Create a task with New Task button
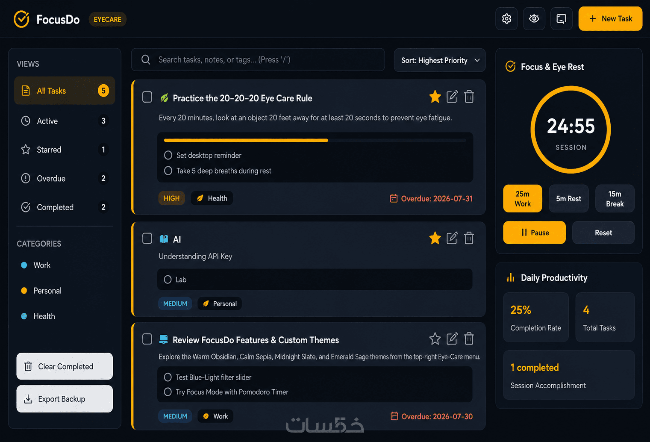Viewport: 650px width, 442px height. pyautogui.click(x=610, y=19)
